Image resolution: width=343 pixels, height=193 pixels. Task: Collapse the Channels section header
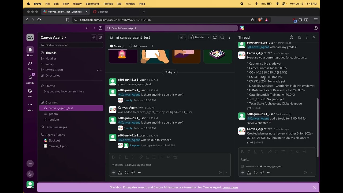click(51, 102)
